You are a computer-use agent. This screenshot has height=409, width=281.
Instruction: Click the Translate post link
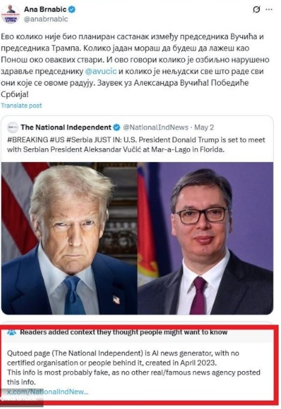click(21, 106)
